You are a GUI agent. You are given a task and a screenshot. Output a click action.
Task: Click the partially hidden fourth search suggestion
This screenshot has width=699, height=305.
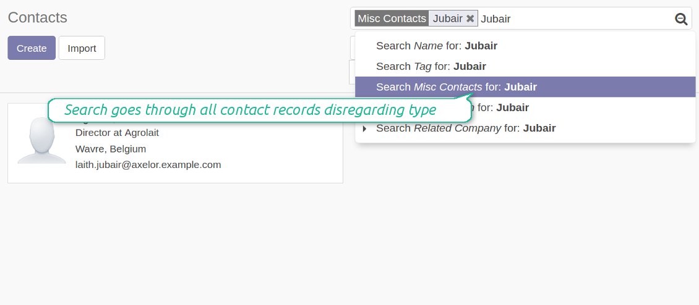[x=502, y=108]
